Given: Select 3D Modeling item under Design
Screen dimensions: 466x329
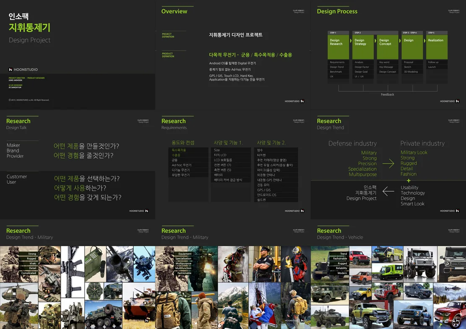Looking at the screenshot, I should (411, 72).
